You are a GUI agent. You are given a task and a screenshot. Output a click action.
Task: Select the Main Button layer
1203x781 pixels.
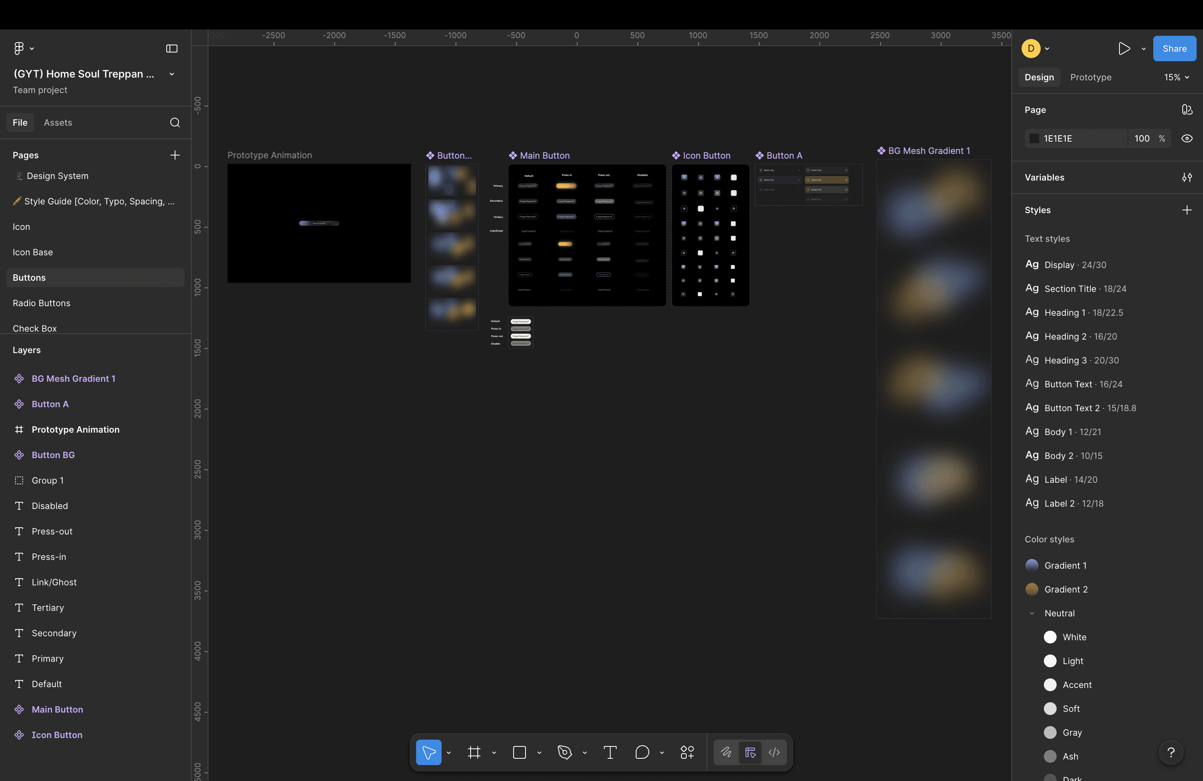(x=57, y=709)
